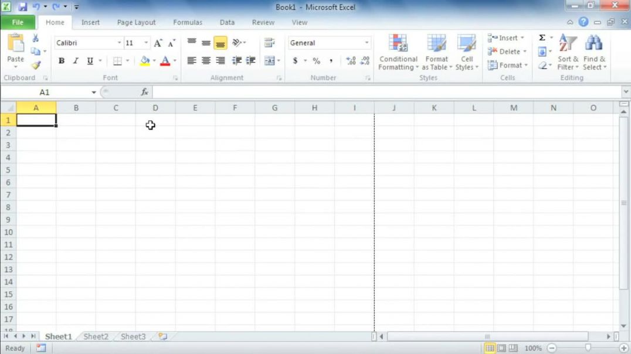This screenshot has height=354, width=631.
Task: Toggle Middle Align
Action: 206,43
